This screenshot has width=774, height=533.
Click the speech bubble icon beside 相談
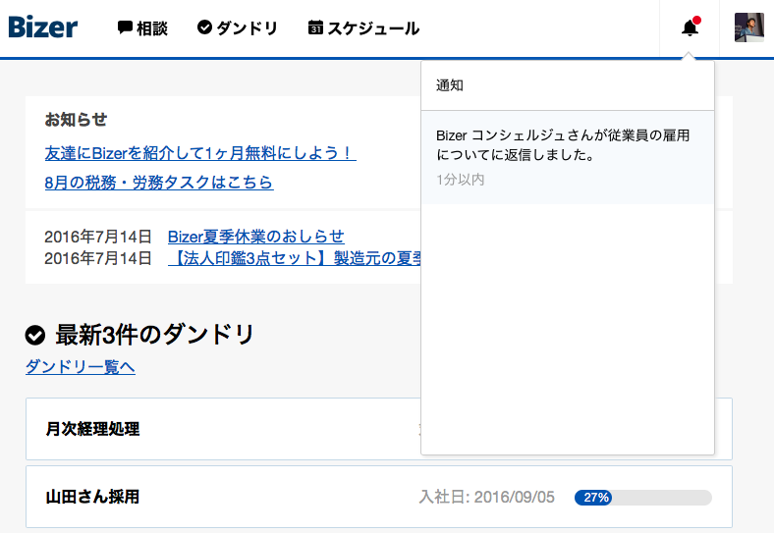tap(125, 27)
